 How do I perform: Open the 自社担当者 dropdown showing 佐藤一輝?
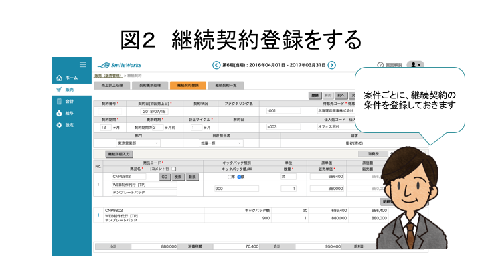[221, 143]
